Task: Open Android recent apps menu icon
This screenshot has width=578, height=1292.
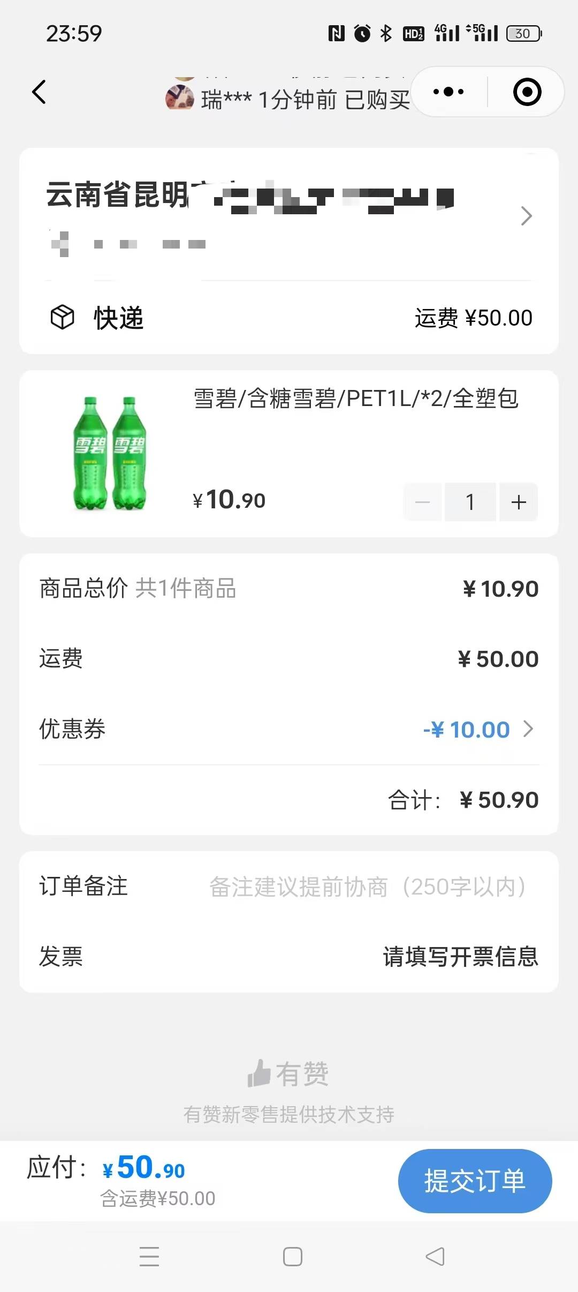Action: coord(149,1256)
